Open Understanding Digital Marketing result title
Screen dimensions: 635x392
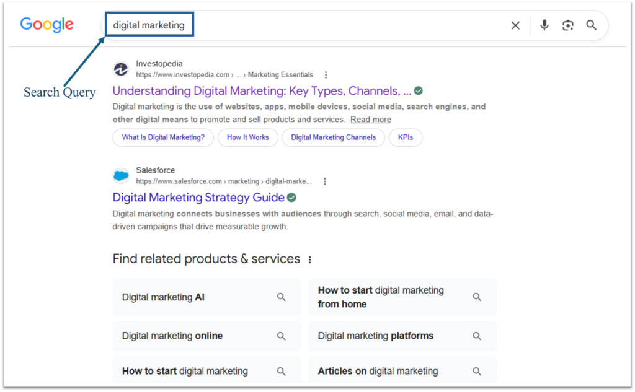click(262, 91)
